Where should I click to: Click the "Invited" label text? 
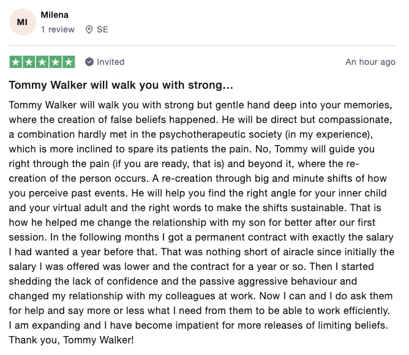coord(111,62)
